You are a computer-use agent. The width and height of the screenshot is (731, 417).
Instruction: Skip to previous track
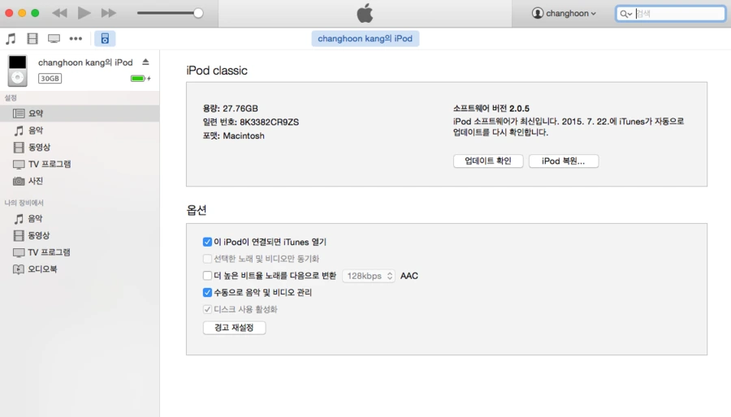[59, 13]
